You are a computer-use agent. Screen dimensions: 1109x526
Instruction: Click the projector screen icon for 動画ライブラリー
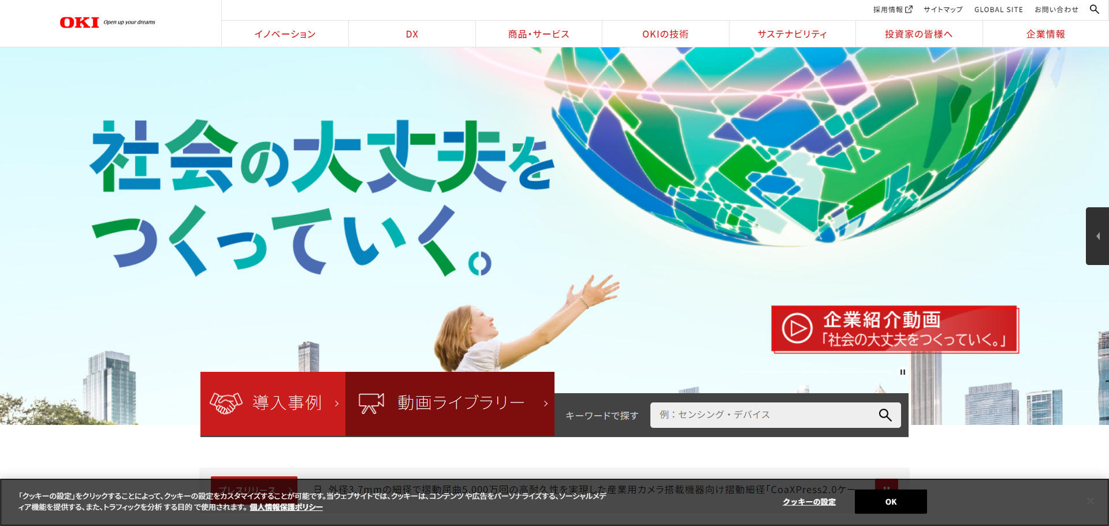point(371,403)
